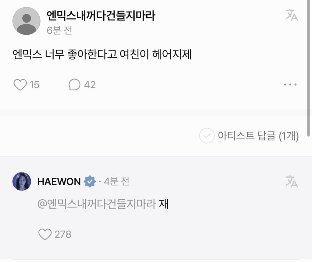This screenshot has width=312, height=262.
Task: Like HAEWON's reply with 278 hearts
Action: click(x=45, y=234)
